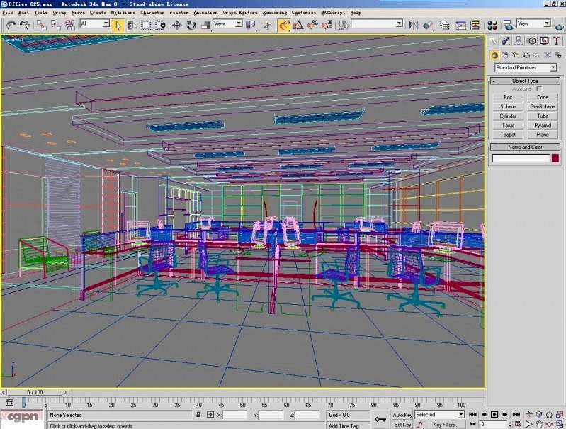Click the Redo arrow icon
The height and width of the screenshot is (429, 566).
tap(25, 25)
